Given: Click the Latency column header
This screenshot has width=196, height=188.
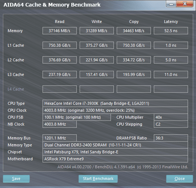Looking at the screenshot, I should point(171,22).
